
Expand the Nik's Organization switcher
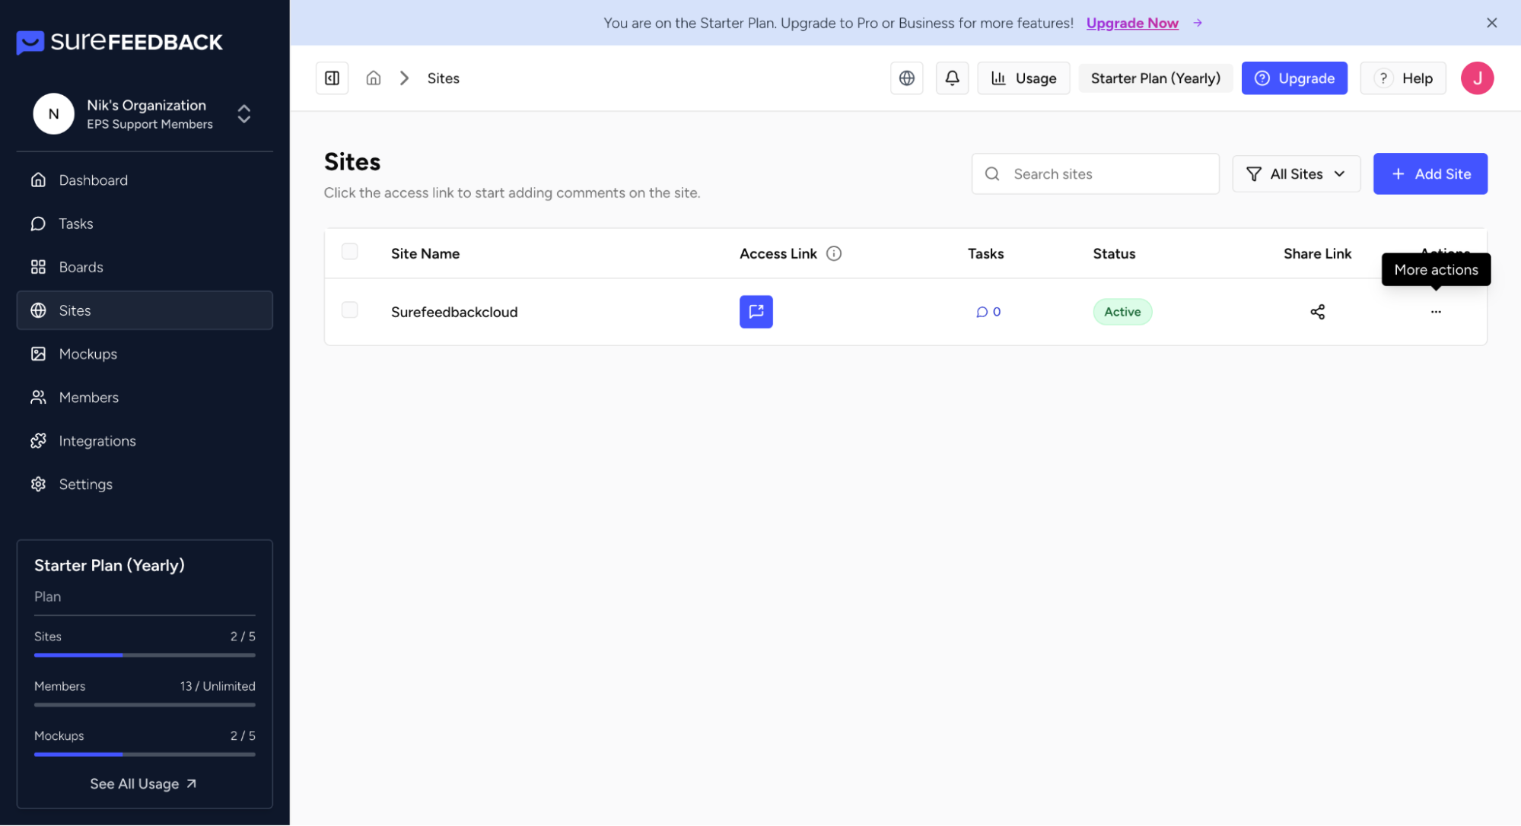point(243,114)
